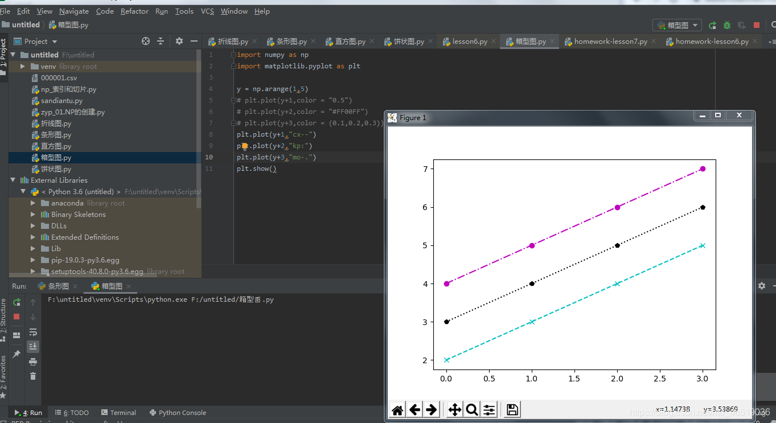This screenshot has height=423, width=776.
Task: Click the Forward arrow in Figure 1 toolbar
Action: point(432,409)
